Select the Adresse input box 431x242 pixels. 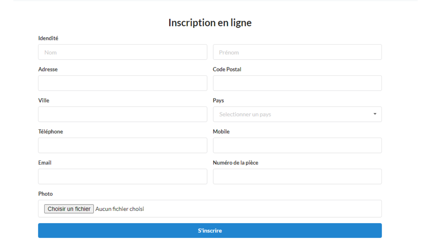(x=122, y=83)
